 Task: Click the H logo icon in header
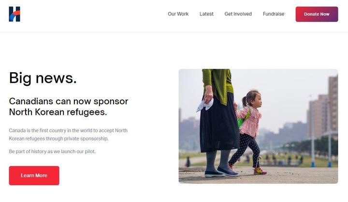point(14,14)
